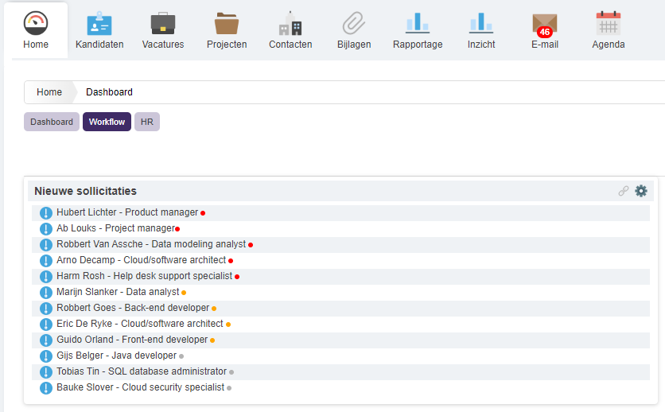Open the Vacatures briefcase icon
This screenshot has width=665, height=412.
(163, 23)
